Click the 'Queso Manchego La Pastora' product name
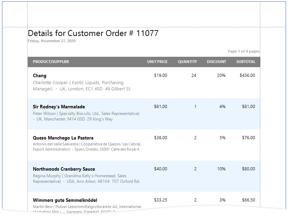This screenshot has height=216, width=288. point(63,138)
